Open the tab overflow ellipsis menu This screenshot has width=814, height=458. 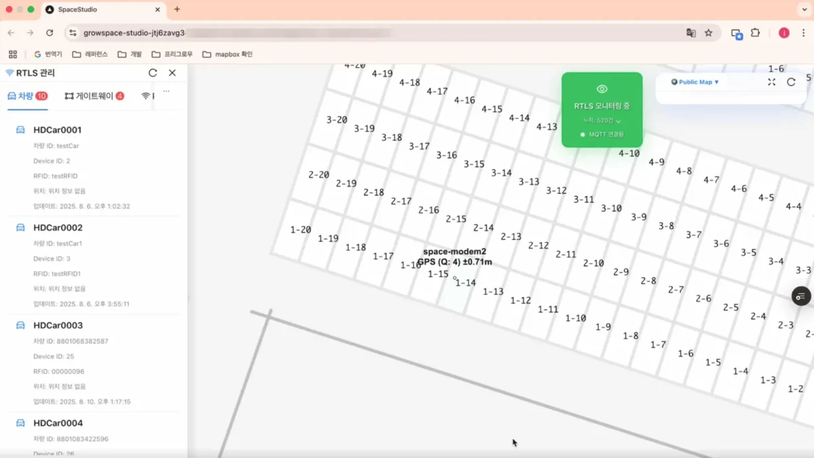(x=166, y=91)
